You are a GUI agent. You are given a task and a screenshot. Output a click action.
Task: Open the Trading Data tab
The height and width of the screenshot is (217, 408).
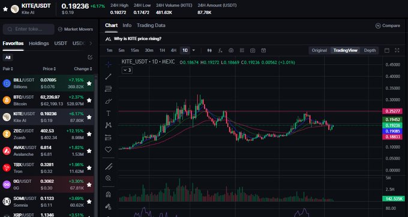151,25
